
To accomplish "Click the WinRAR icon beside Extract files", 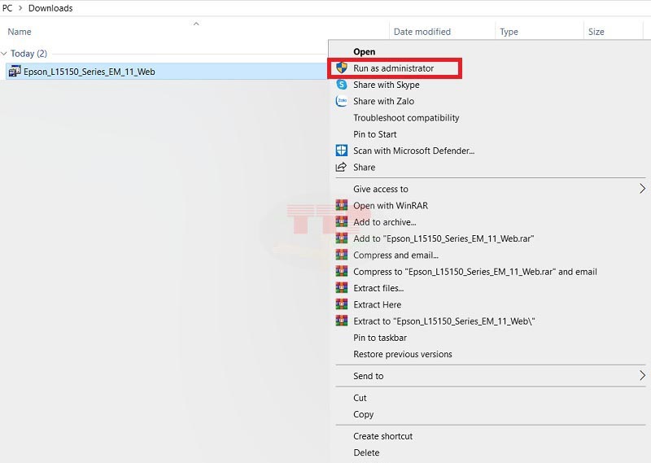I will tap(341, 288).
